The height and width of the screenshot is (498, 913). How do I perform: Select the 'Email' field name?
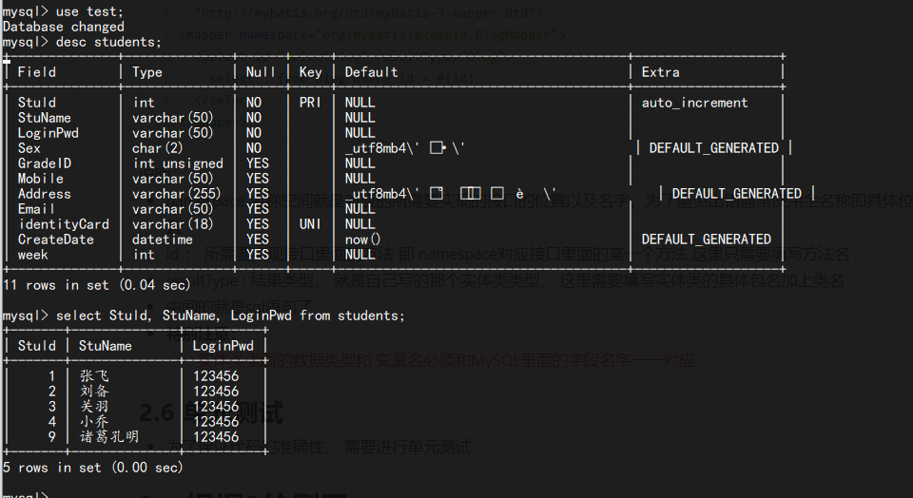point(37,209)
